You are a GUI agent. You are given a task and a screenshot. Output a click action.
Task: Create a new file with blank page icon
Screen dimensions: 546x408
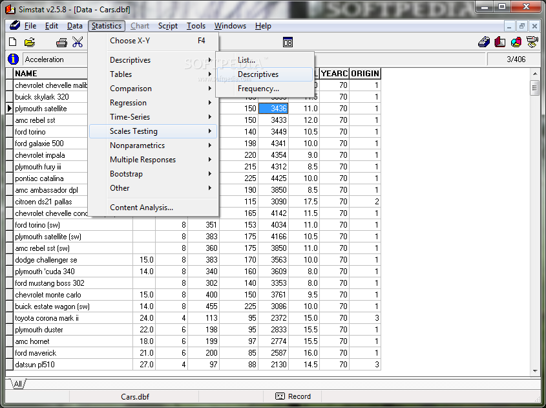coord(12,42)
